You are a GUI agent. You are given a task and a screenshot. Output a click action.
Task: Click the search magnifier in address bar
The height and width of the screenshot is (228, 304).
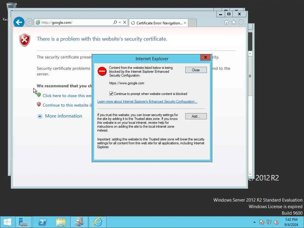tap(115, 23)
